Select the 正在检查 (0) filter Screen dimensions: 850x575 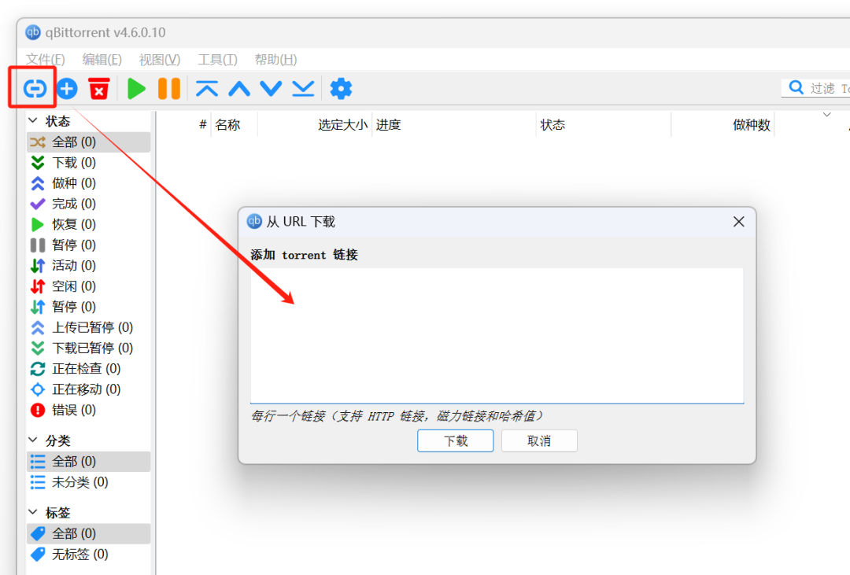[x=89, y=369]
